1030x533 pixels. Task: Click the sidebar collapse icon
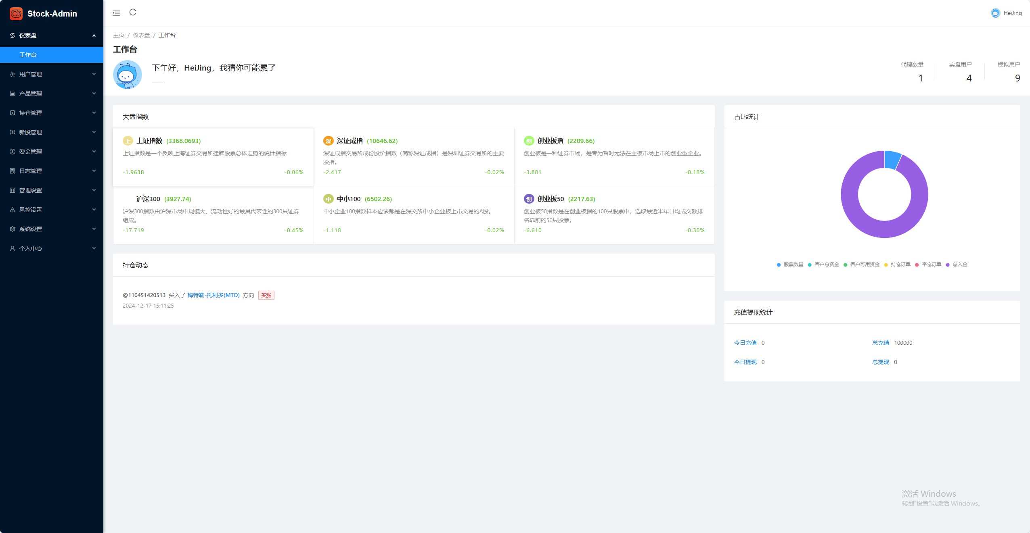click(x=116, y=13)
